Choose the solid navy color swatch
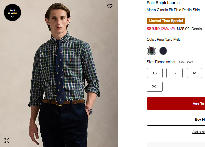This screenshot has height=147, width=205. (x=163, y=51)
